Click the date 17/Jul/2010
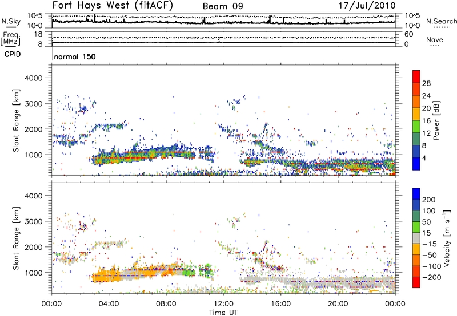457x316 pixels. (x=367, y=5)
